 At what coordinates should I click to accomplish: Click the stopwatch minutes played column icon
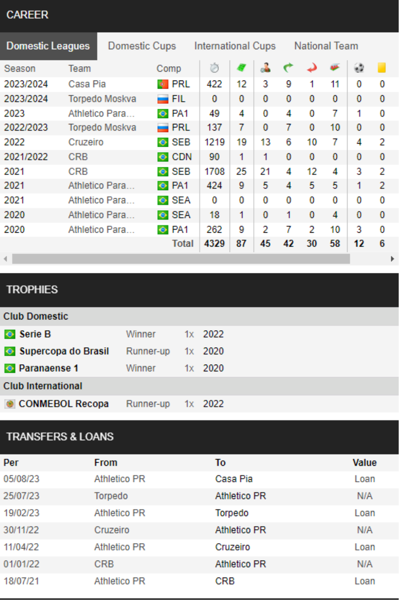(x=214, y=68)
